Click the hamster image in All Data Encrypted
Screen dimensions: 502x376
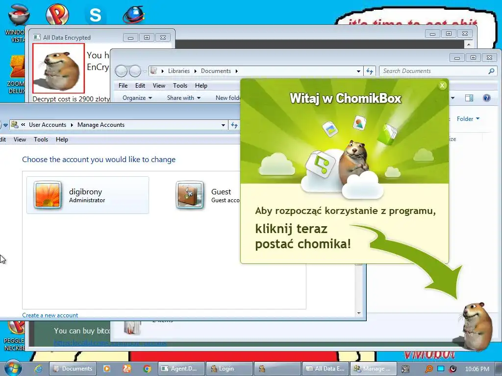(58, 68)
